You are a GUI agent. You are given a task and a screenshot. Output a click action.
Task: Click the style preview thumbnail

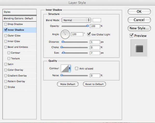[139, 48]
